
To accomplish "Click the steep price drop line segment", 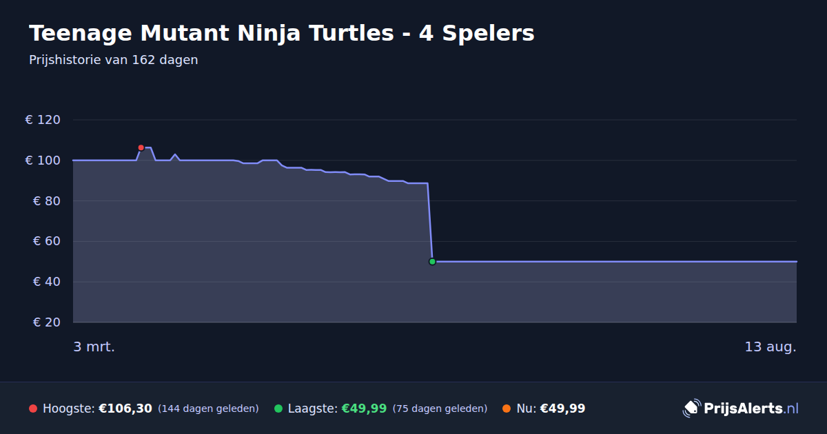I will [430, 223].
